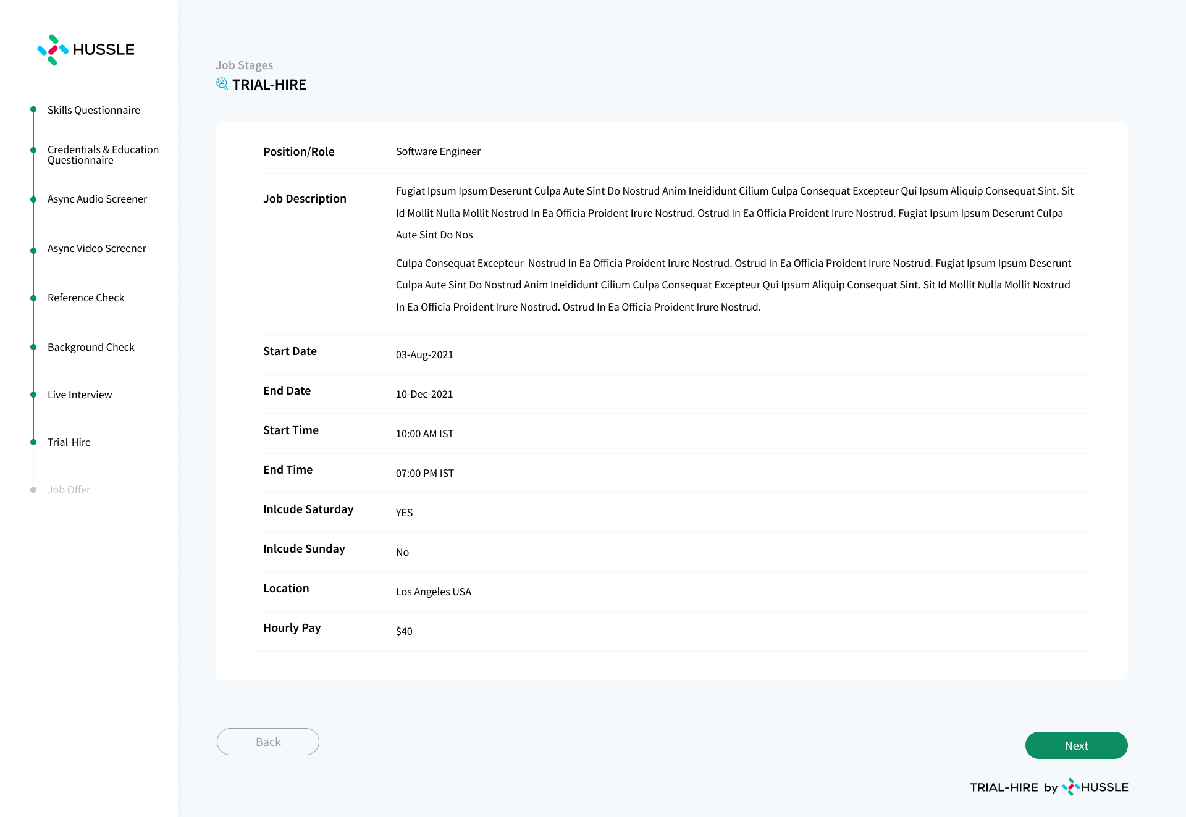
Task: Open the Async Video Screener stage
Action: click(97, 248)
